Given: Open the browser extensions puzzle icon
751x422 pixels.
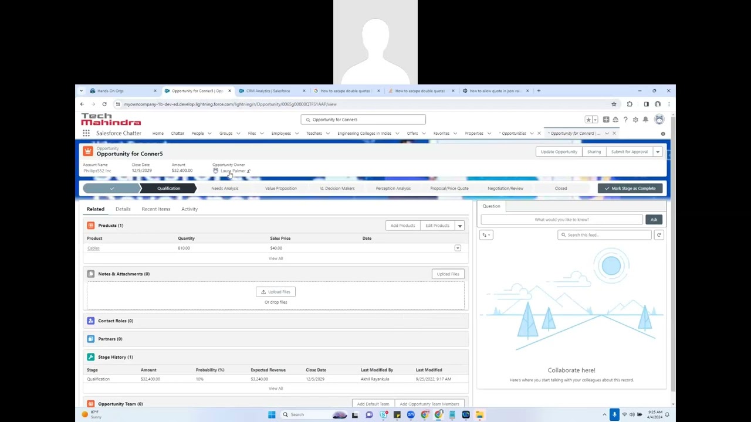Looking at the screenshot, I should (630, 104).
